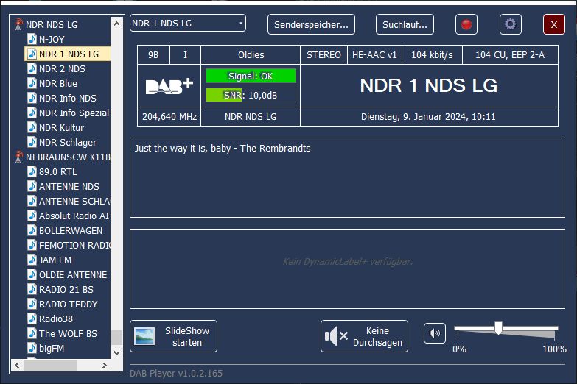Click the red record button

point(466,24)
